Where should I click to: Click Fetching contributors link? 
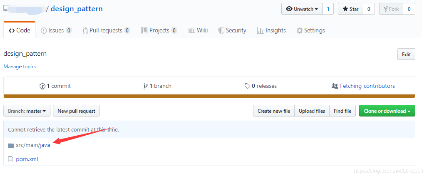coord(368,86)
